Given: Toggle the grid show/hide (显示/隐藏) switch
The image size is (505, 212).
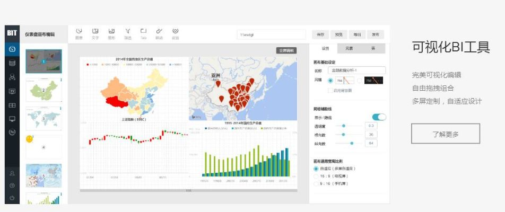Looking at the screenshot, I should [x=379, y=117].
